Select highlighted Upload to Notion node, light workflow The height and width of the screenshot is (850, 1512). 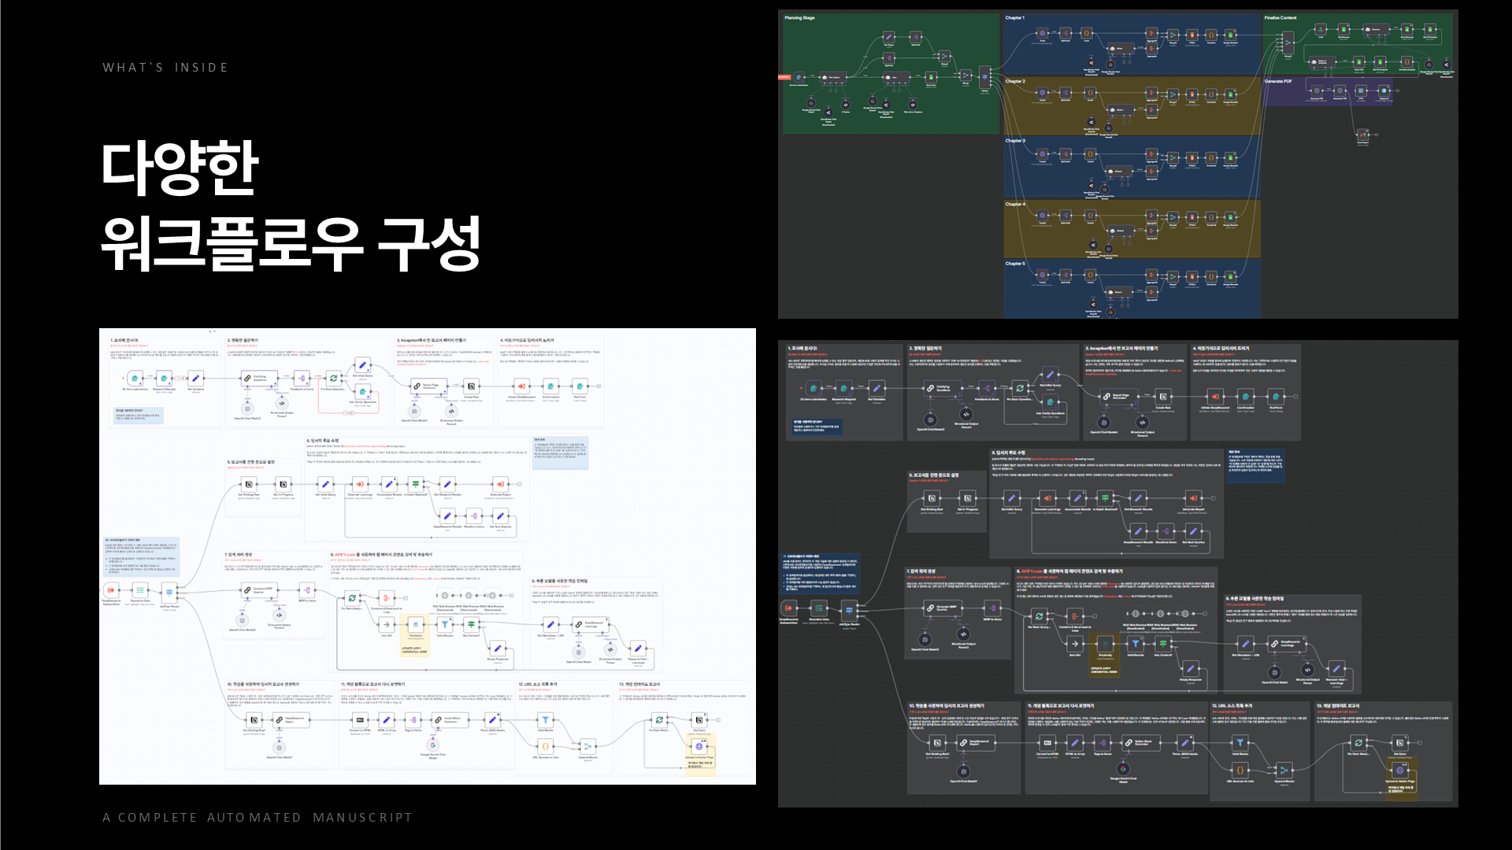tap(699, 746)
